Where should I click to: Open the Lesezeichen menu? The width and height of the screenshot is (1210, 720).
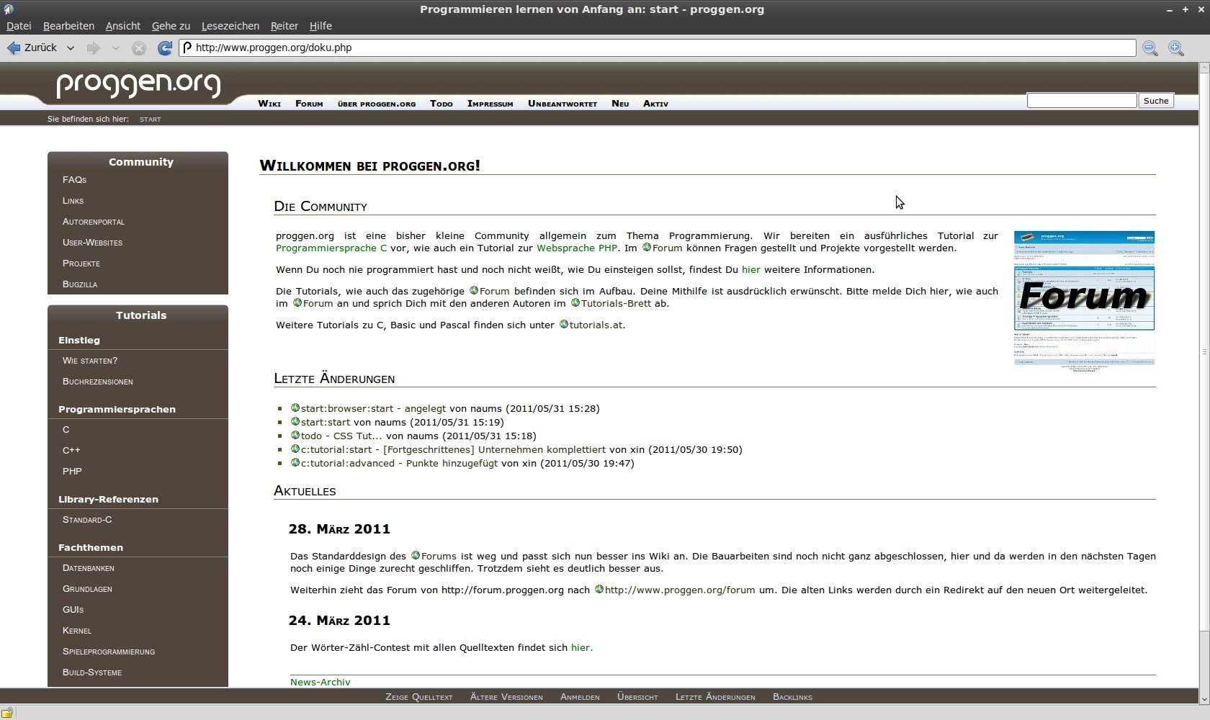pyautogui.click(x=230, y=26)
